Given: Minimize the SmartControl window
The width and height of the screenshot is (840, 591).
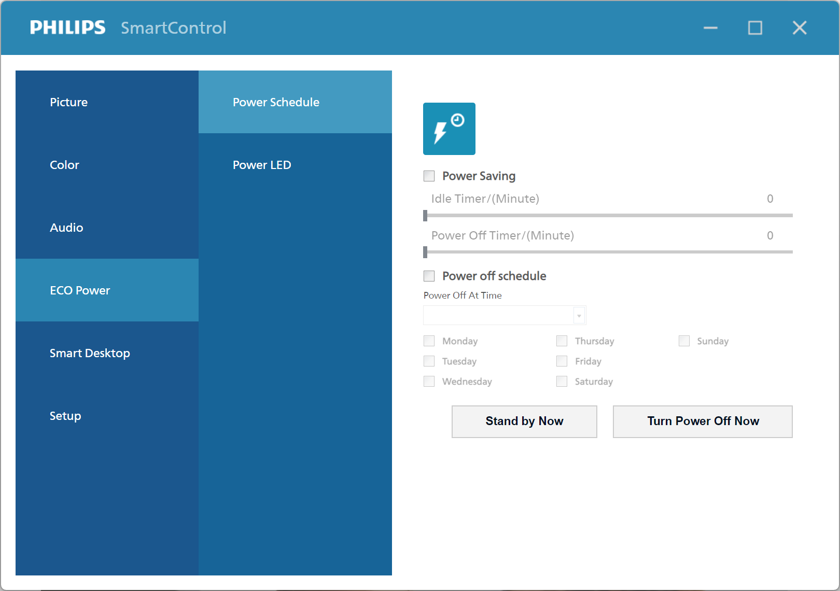Looking at the screenshot, I should pos(710,27).
